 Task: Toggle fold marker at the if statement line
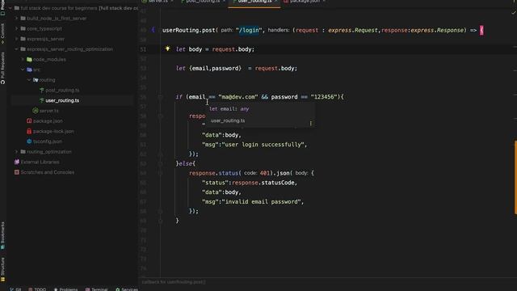160,97
